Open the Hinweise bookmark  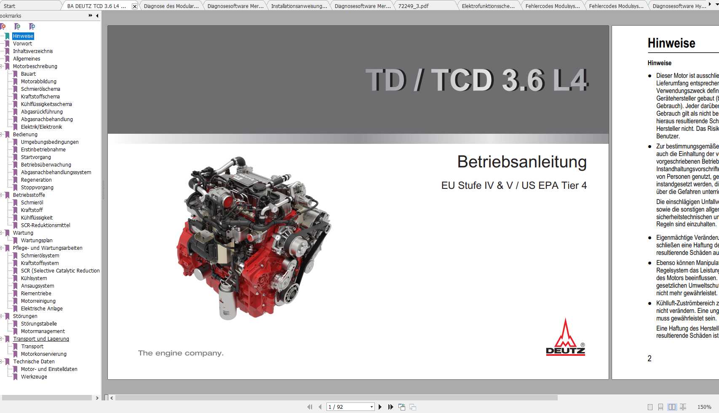23,36
